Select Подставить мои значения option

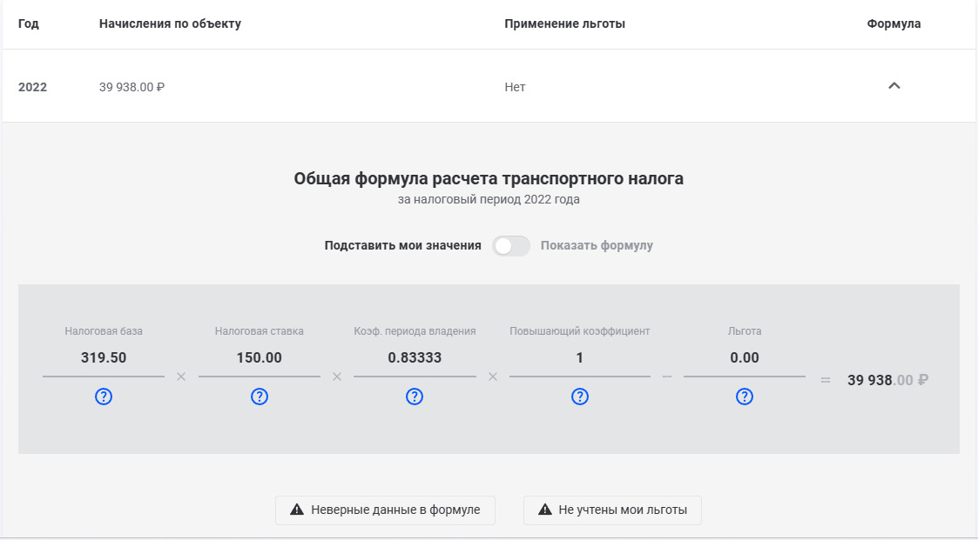(402, 246)
